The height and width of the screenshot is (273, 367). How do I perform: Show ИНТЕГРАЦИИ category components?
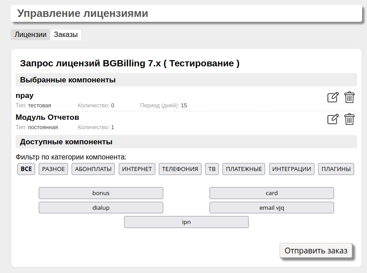pyautogui.click(x=291, y=169)
